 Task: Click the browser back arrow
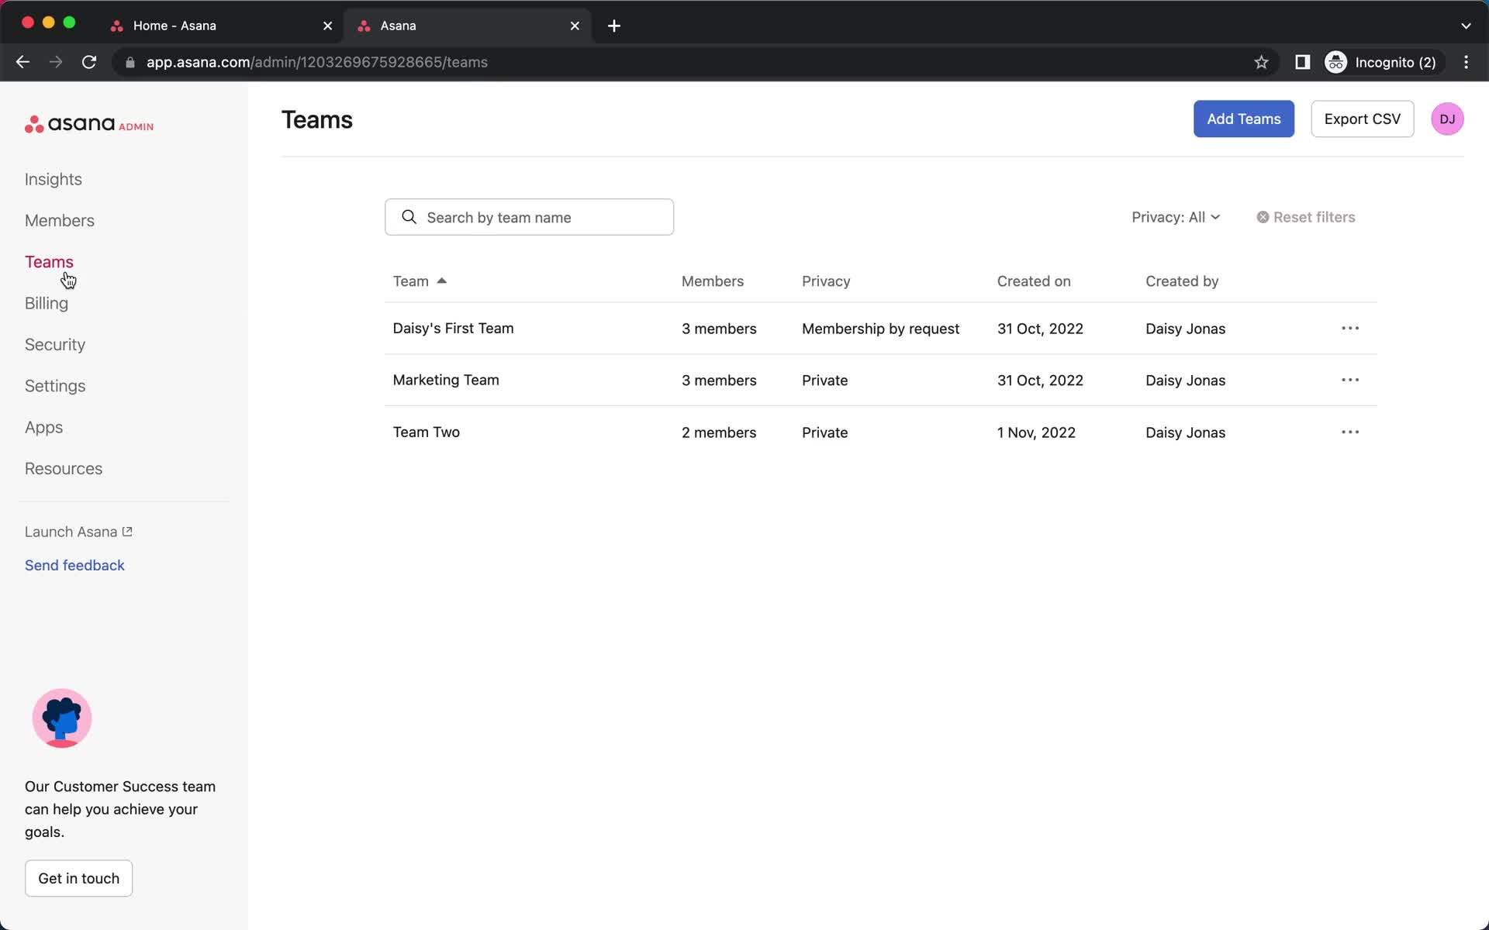point(22,62)
